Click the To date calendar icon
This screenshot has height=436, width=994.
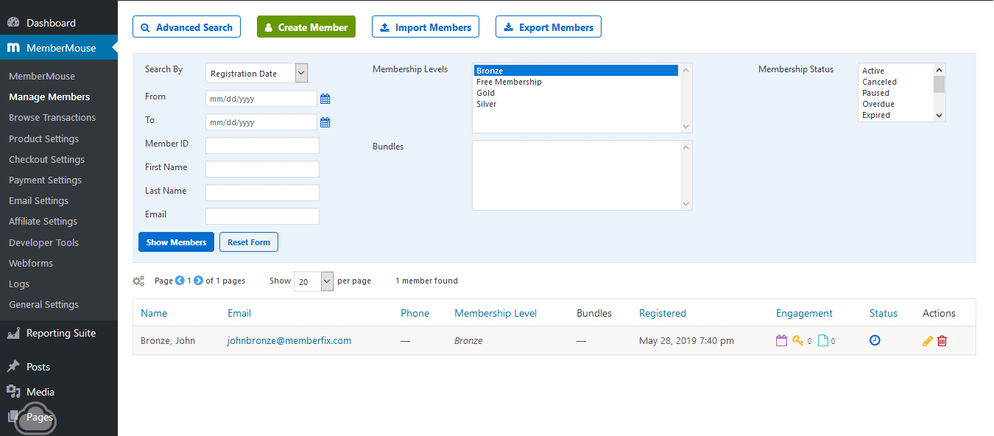point(325,122)
